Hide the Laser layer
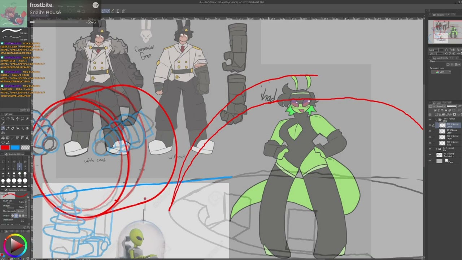The width and height of the screenshot is (462, 260). coord(430,131)
